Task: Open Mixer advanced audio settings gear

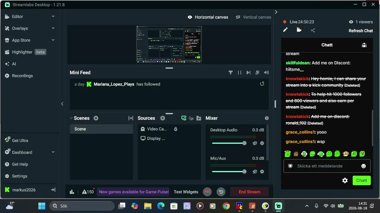Action: [x=267, y=118]
